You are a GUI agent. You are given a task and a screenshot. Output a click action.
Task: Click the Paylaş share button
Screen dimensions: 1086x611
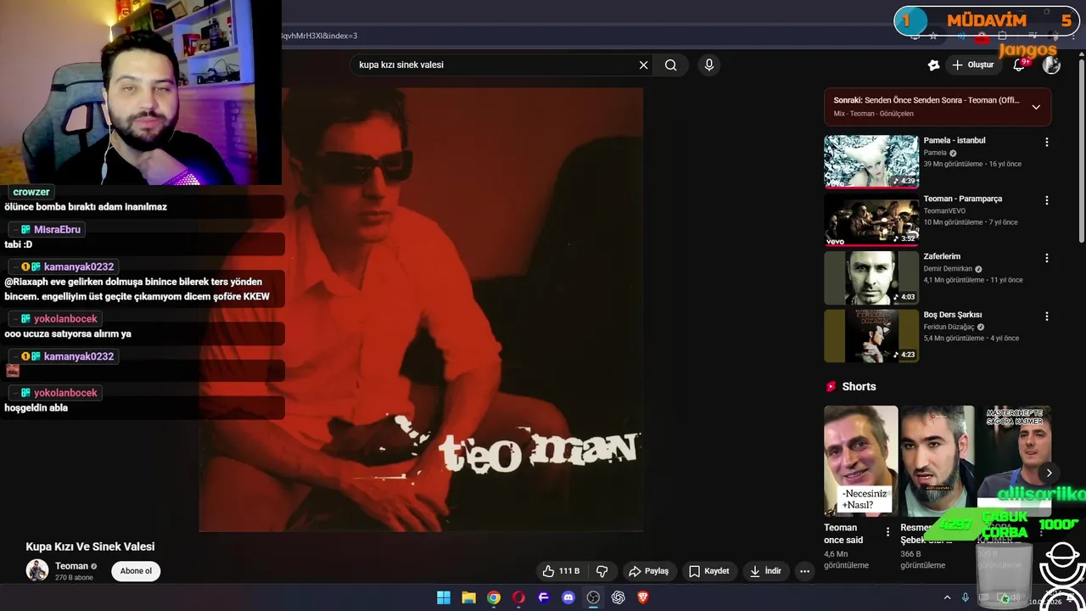(x=648, y=571)
